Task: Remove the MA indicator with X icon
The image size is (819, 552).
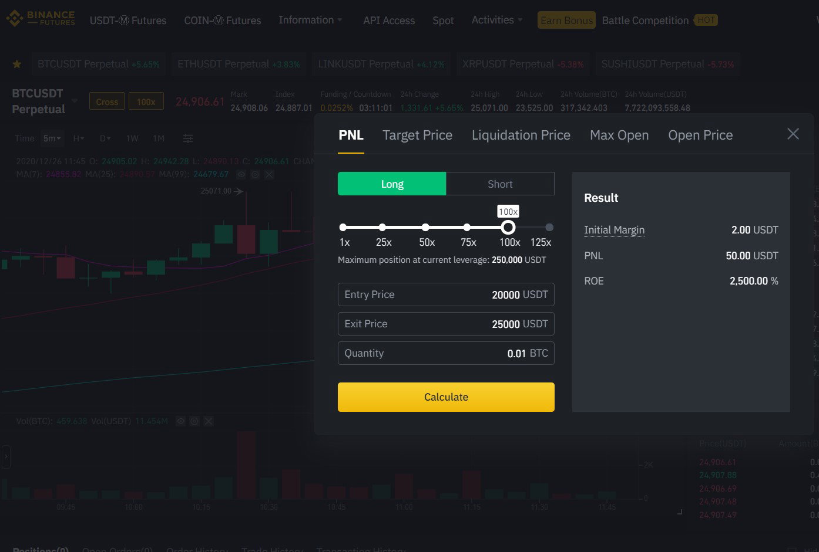Action: (x=268, y=174)
